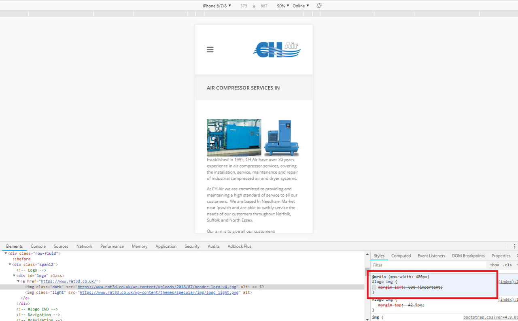
Task: Select the img class light row
Action: coord(182,292)
